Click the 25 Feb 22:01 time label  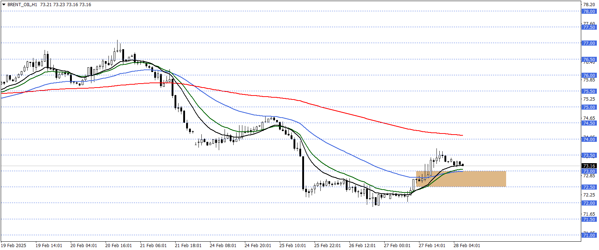328,245
